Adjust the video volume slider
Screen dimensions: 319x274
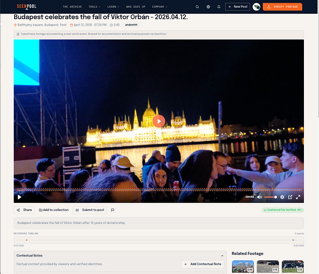point(270,197)
